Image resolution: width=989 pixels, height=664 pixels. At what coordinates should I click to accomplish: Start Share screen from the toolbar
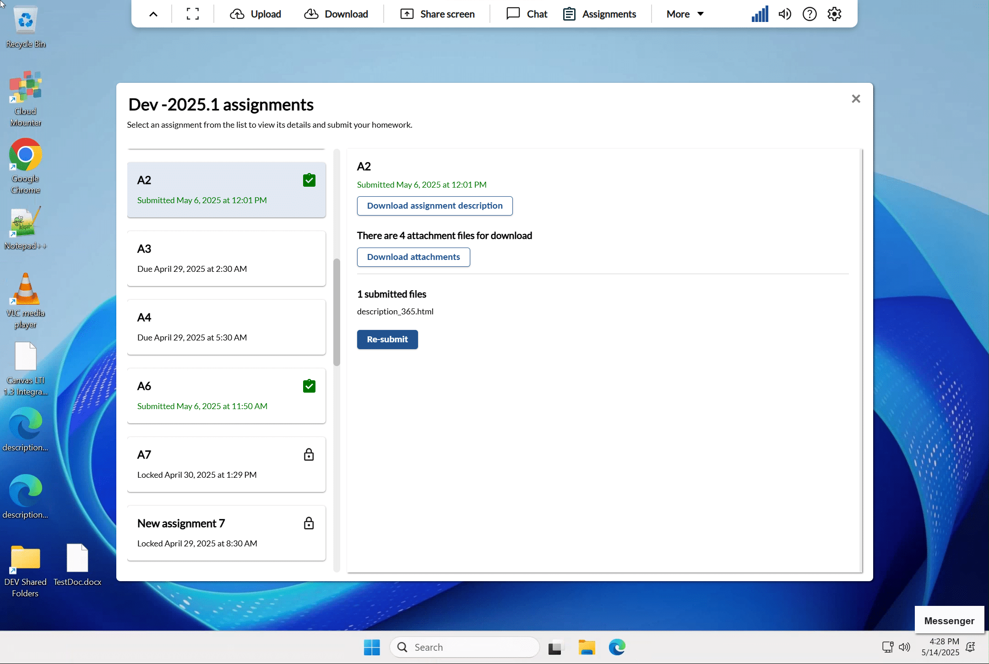pyautogui.click(x=436, y=14)
